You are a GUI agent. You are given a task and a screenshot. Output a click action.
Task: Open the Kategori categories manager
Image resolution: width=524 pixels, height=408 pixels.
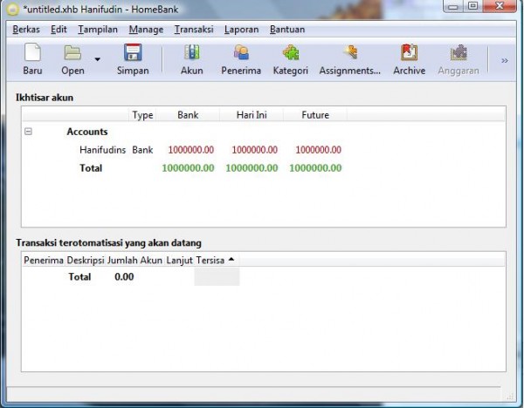(x=290, y=60)
